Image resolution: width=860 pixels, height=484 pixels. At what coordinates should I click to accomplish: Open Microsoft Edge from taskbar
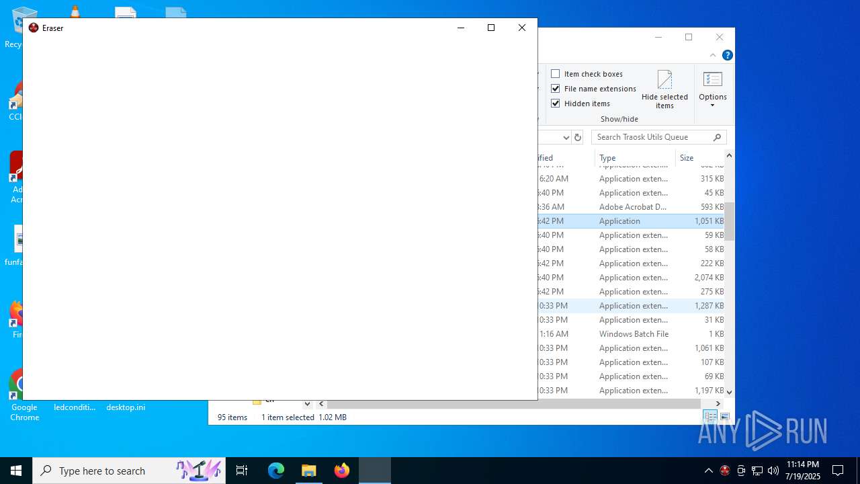(276, 471)
